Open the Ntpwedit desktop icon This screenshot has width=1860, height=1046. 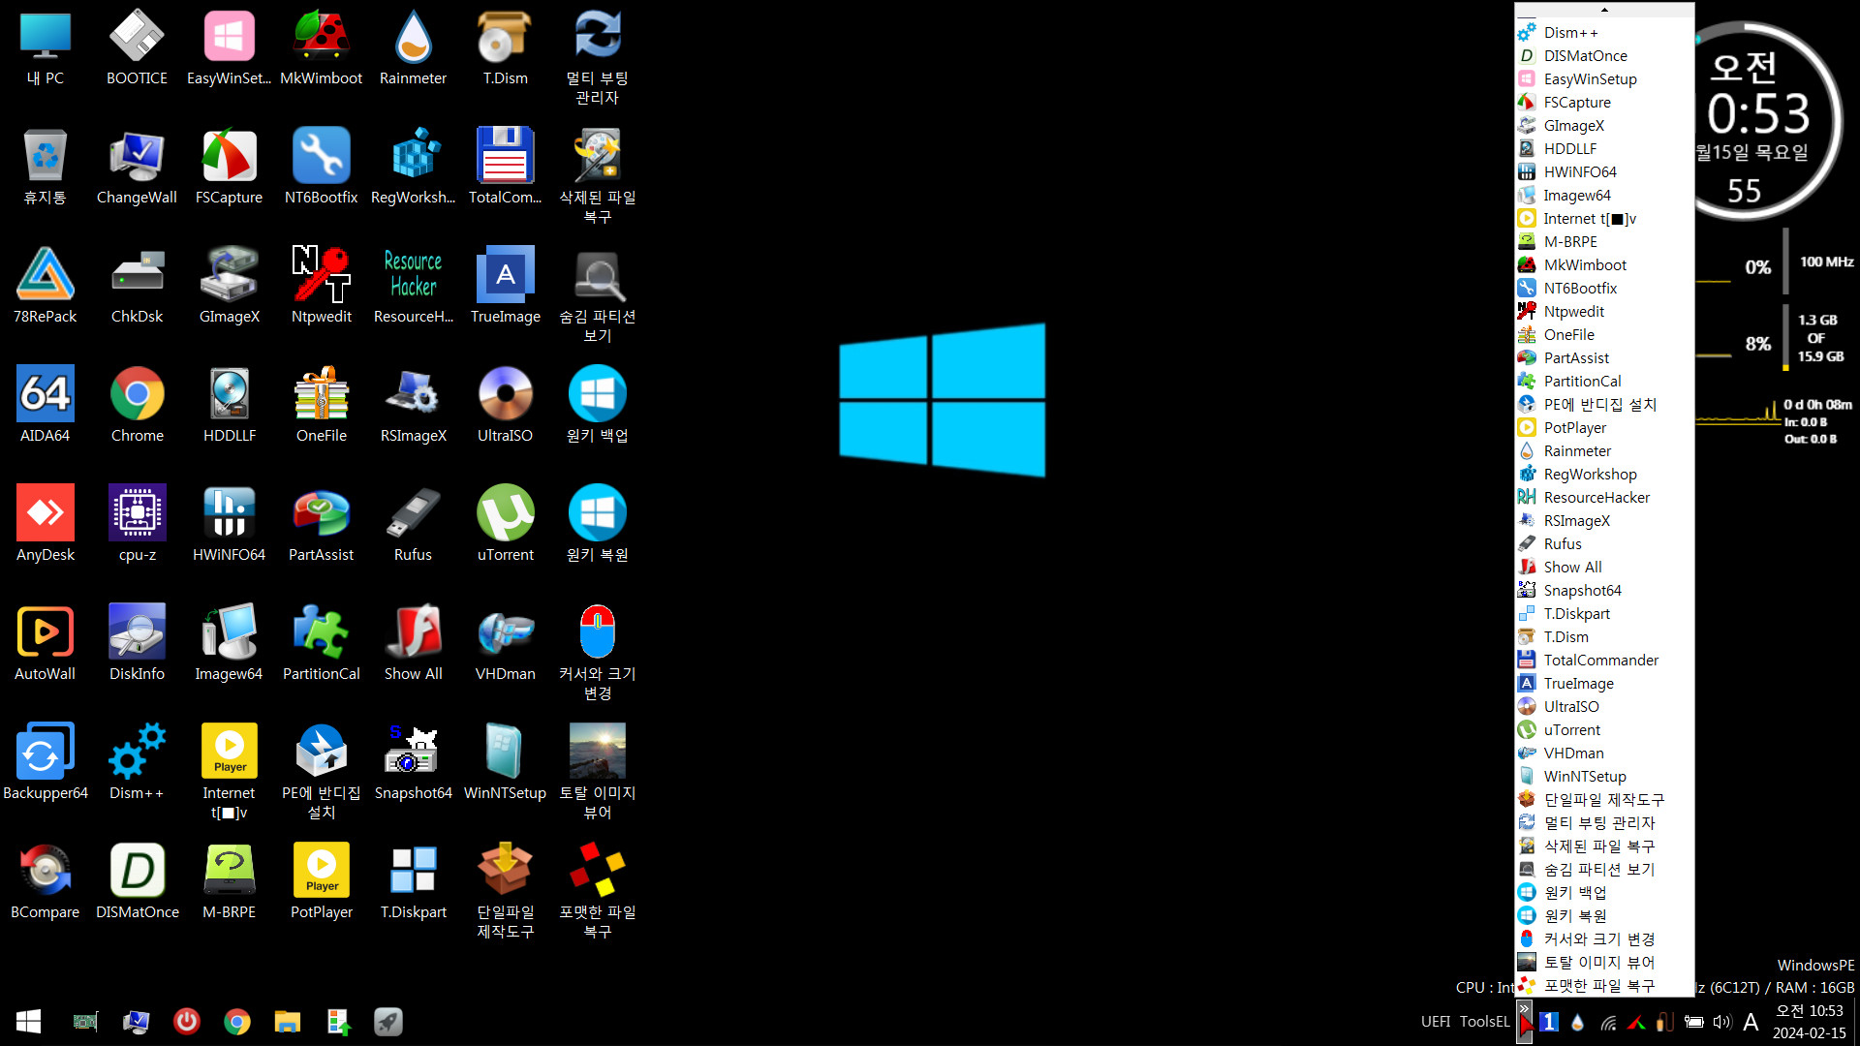321,287
